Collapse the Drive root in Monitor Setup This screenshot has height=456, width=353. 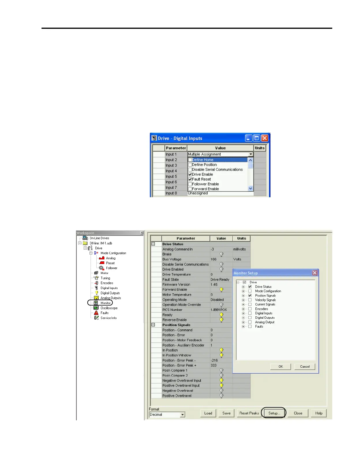[238, 282]
